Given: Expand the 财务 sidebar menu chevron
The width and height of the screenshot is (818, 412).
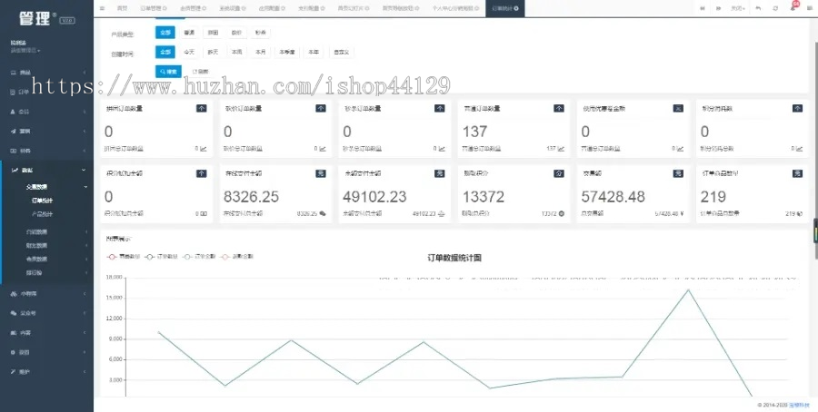Looking at the screenshot, I should 85,151.
